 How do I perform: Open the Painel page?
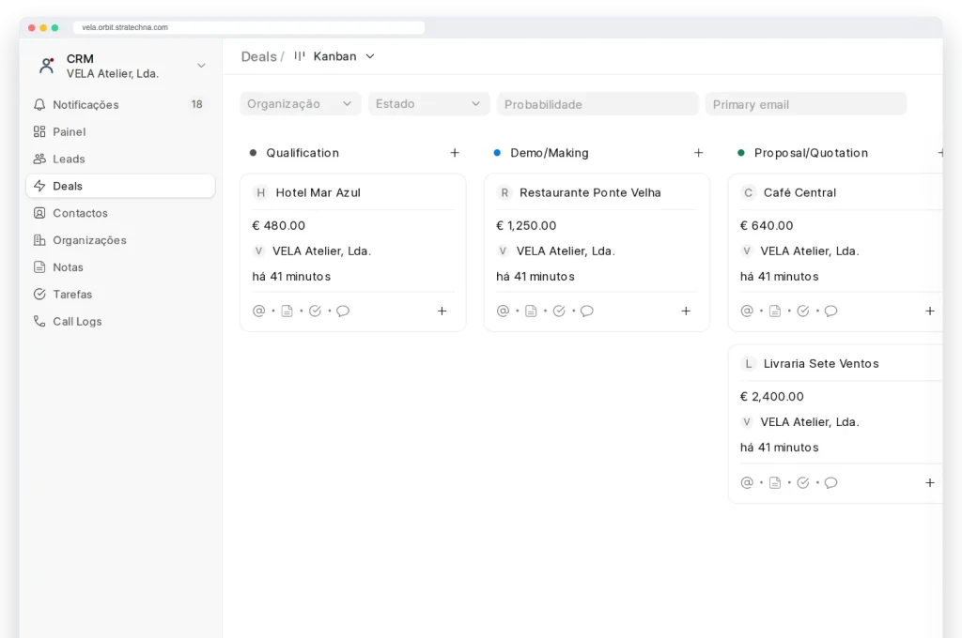[x=120, y=131]
